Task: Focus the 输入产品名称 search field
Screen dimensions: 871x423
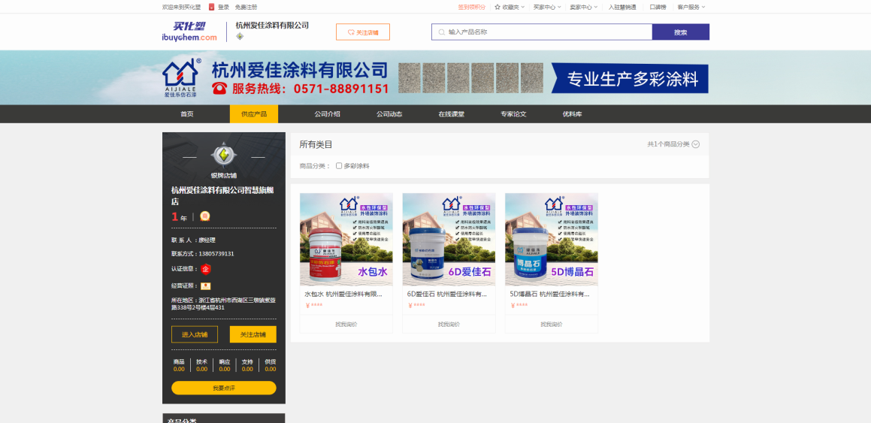Action: coord(542,32)
